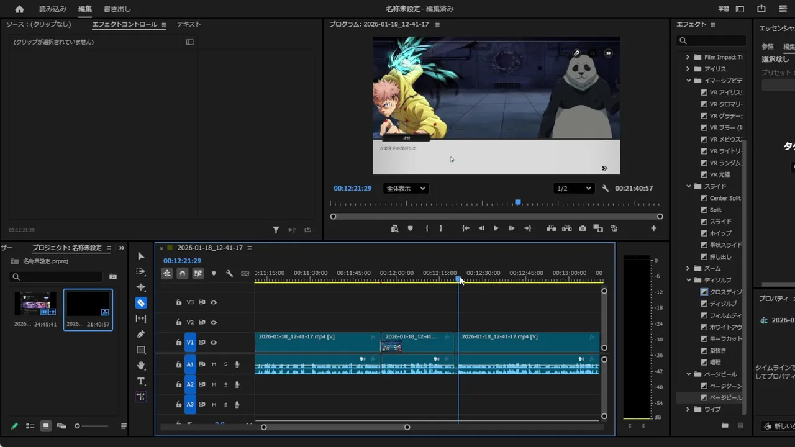Add a marker in the timeline header
The width and height of the screenshot is (795, 447).
pyautogui.click(x=214, y=273)
